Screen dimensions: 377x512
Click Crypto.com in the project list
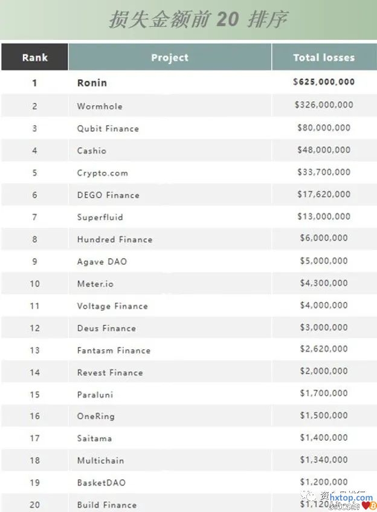point(102,173)
